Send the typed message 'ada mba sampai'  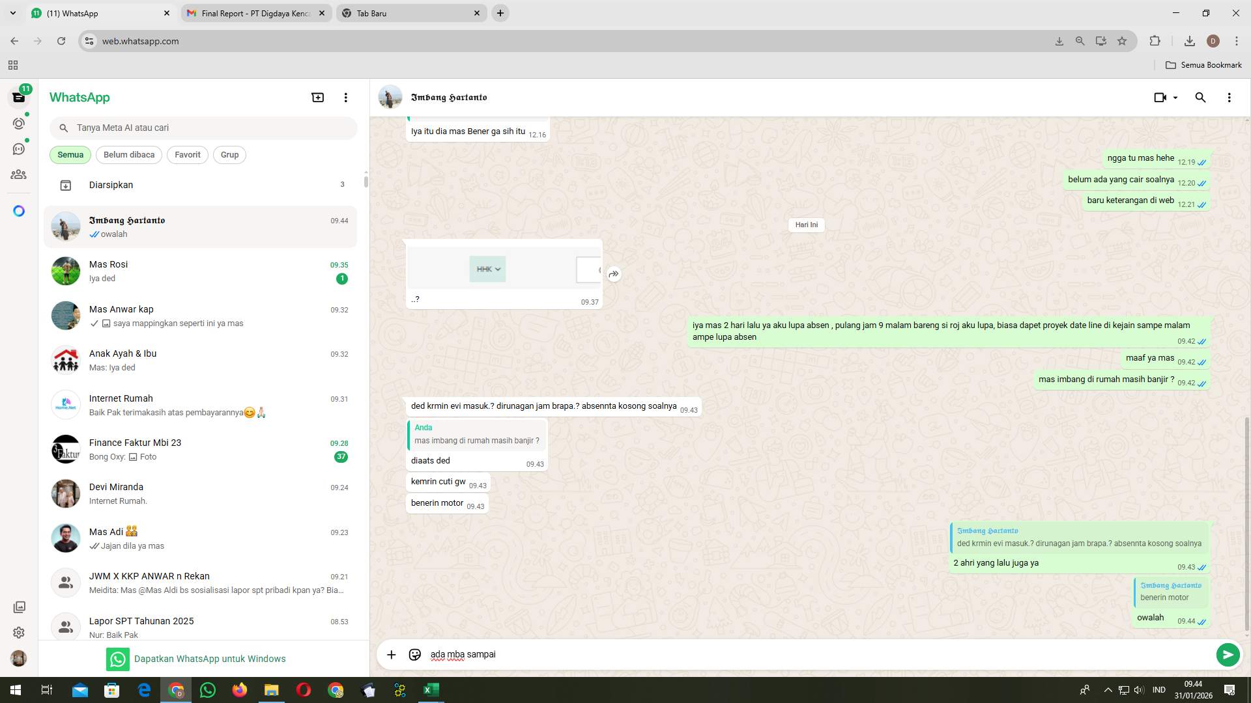pyautogui.click(x=1228, y=654)
